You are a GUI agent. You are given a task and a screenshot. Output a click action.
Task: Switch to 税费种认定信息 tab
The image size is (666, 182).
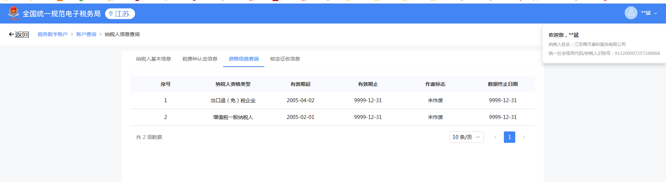coord(200,59)
